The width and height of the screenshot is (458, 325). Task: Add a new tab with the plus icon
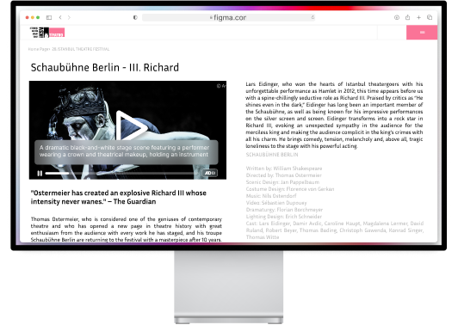click(418, 17)
